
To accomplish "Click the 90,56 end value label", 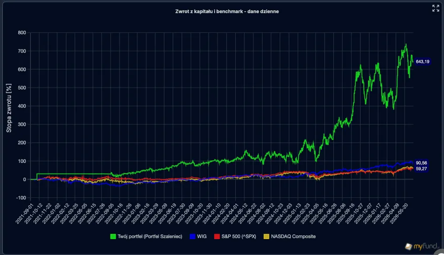I will pyautogui.click(x=421, y=163).
